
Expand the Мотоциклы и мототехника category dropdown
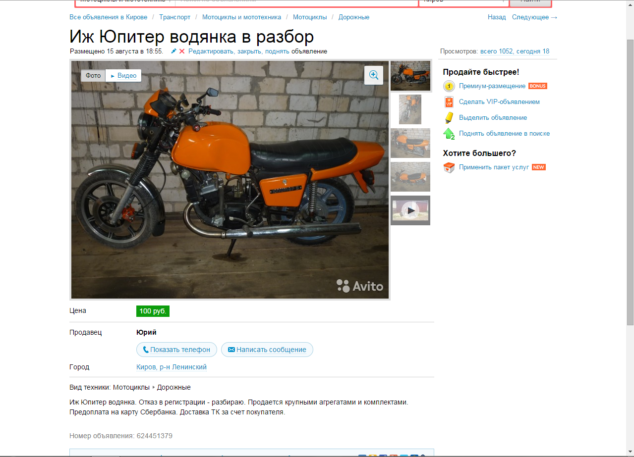(125, 2)
